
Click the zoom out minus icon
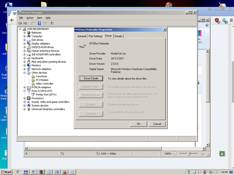175,153
